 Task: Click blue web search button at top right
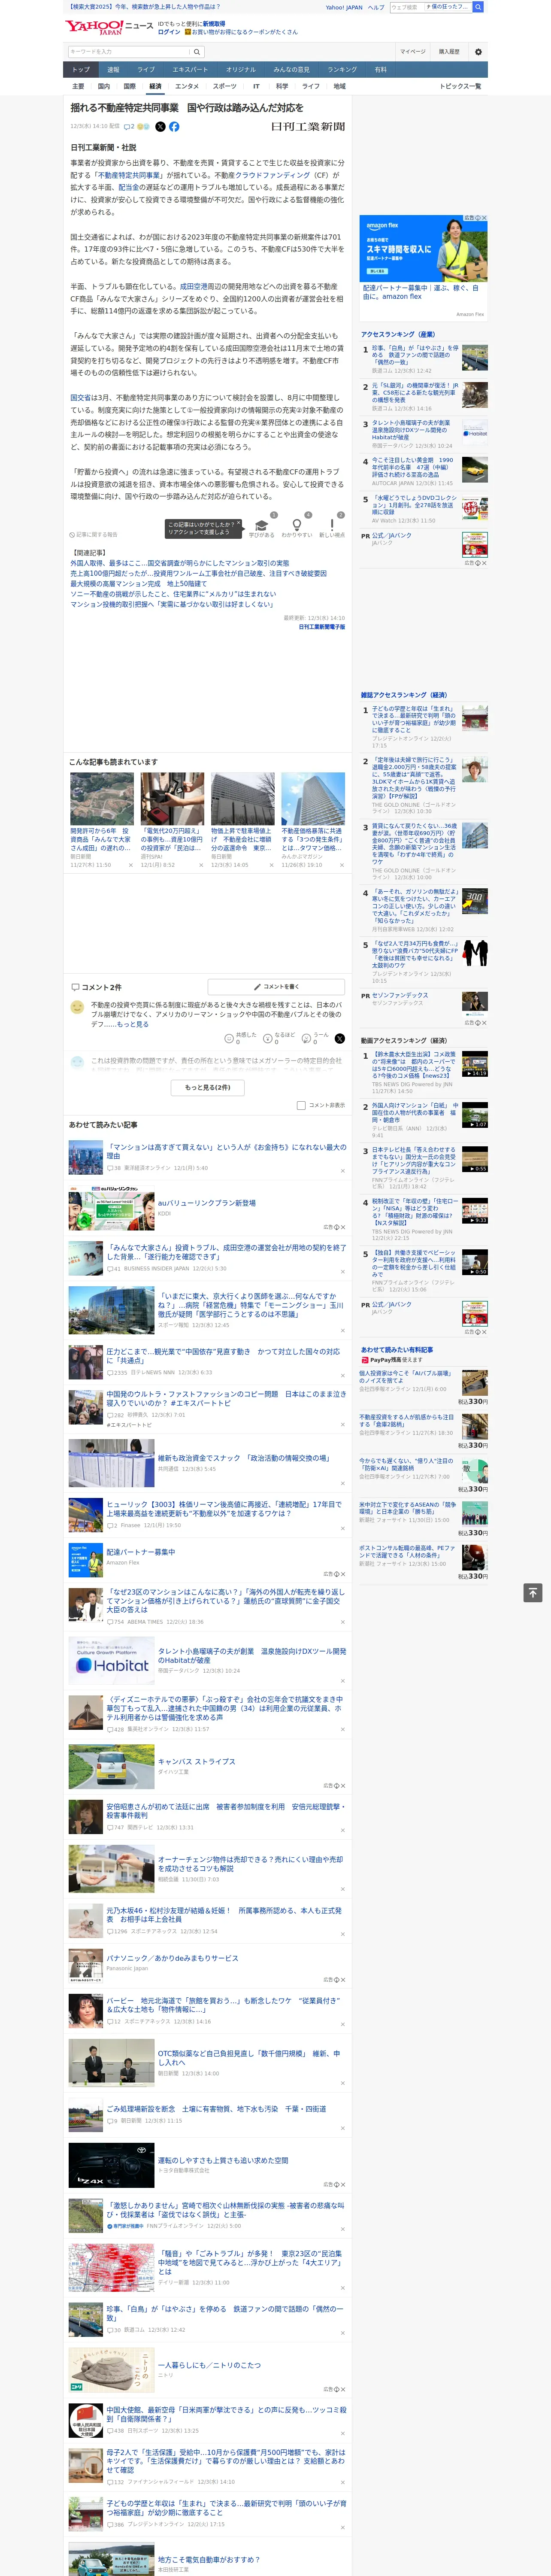pyautogui.click(x=478, y=7)
